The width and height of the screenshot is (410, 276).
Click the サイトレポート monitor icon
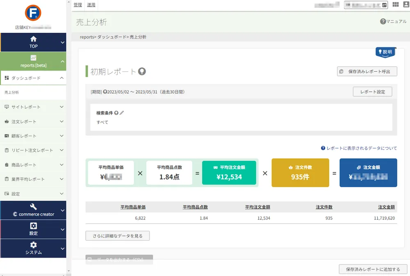7,107
